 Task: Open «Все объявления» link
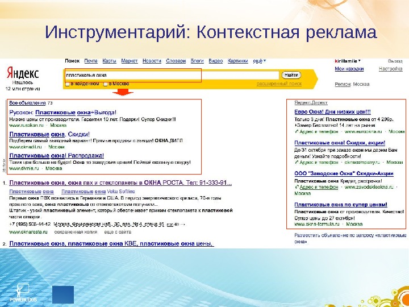[x=27, y=103]
